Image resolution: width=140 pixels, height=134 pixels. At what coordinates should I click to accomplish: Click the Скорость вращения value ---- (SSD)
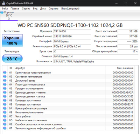128,42
